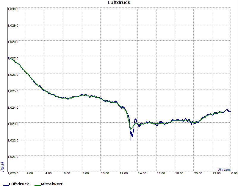
Task: Click the 8:00 time label
Action: 86,173
